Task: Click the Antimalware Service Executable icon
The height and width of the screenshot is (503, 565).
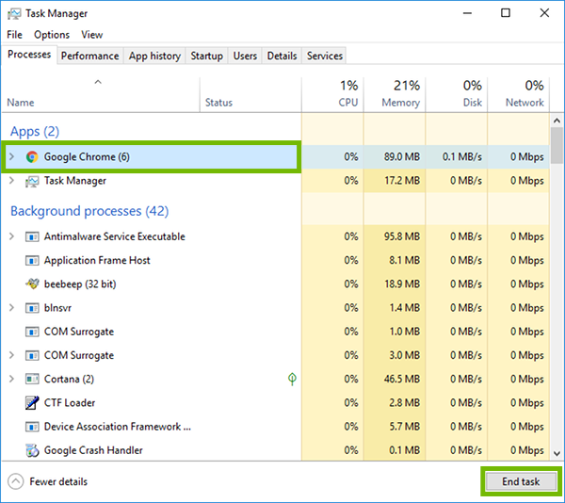Action: [x=32, y=236]
